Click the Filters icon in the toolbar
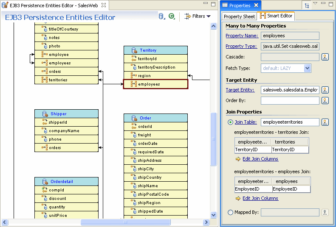Image resolution: width=336 pixels, height=227 pixels. pyautogui.click(x=187, y=16)
